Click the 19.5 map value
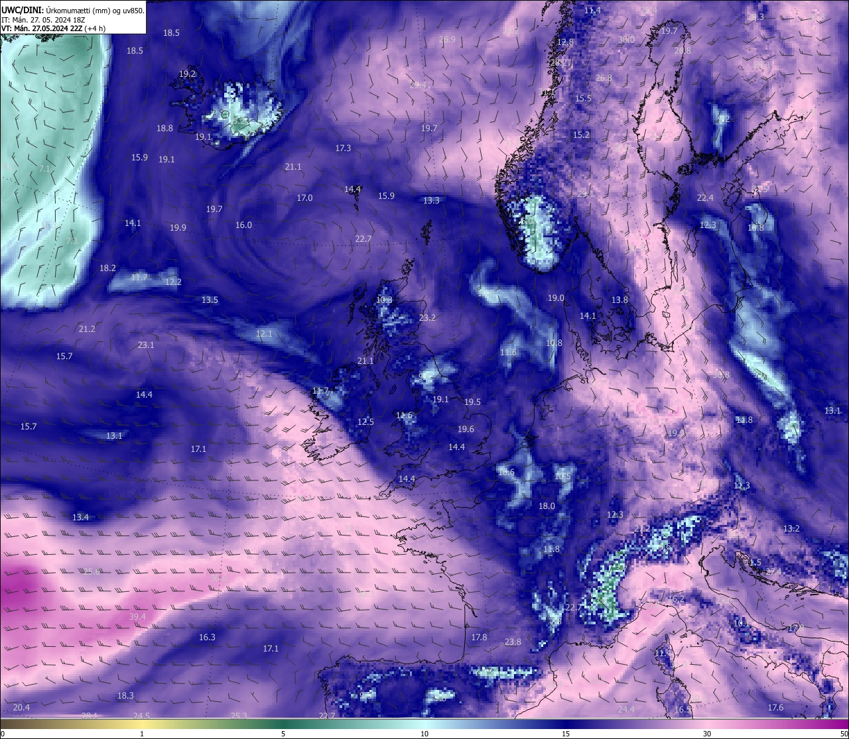The width and height of the screenshot is (849, 739). point(472,402)
